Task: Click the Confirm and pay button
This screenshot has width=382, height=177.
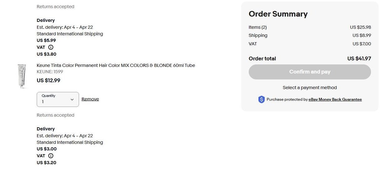Action: point(310,72)
